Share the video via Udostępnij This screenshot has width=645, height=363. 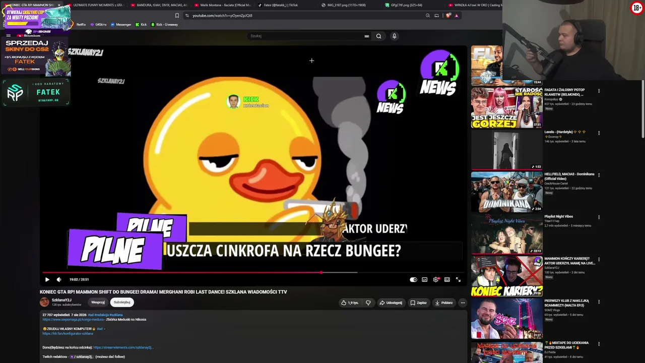click(391, 302)
